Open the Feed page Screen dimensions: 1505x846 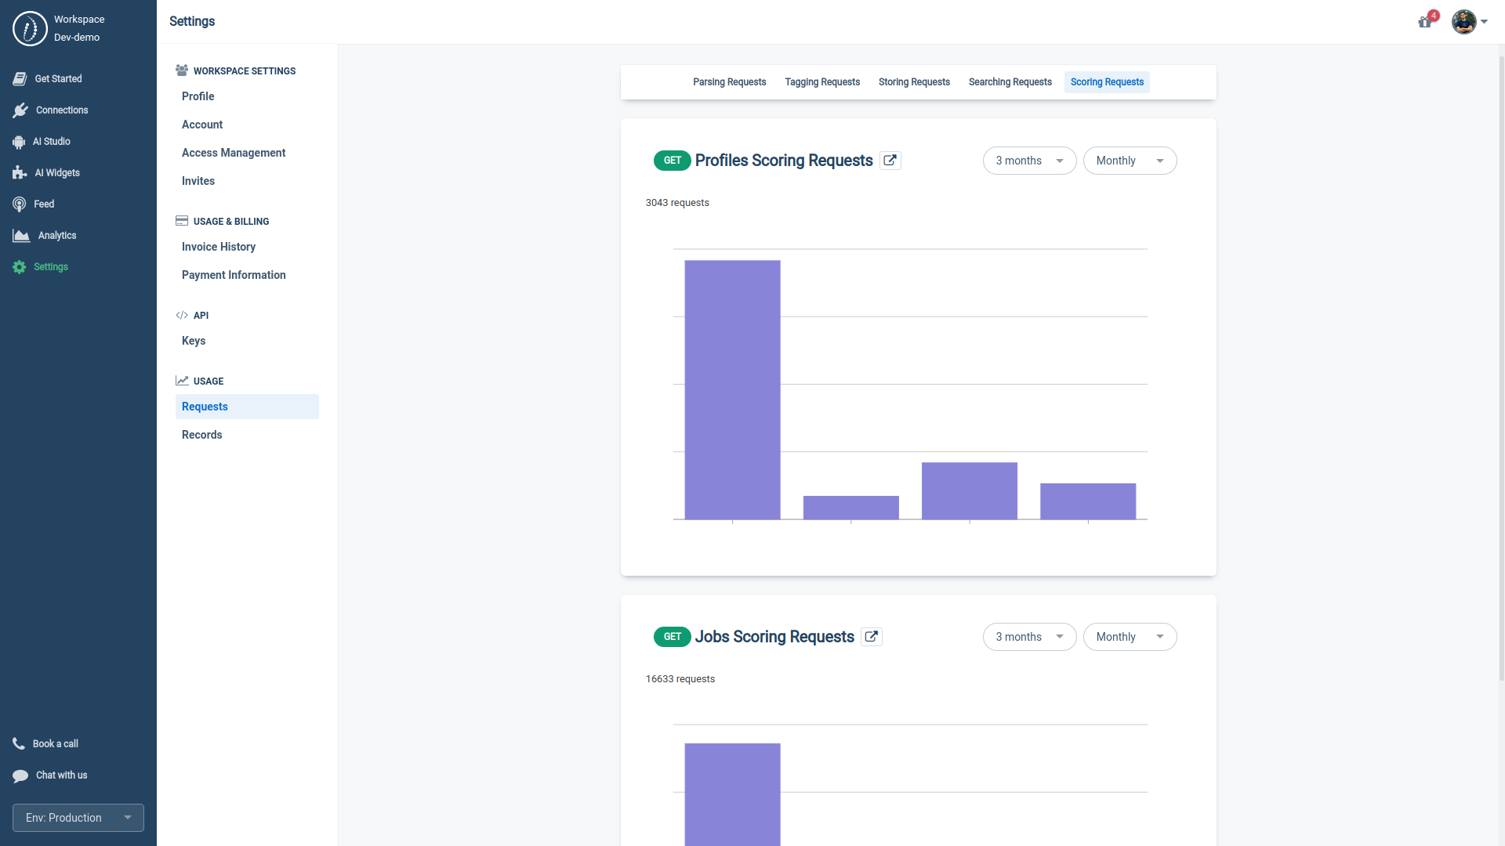click(44, 204)
